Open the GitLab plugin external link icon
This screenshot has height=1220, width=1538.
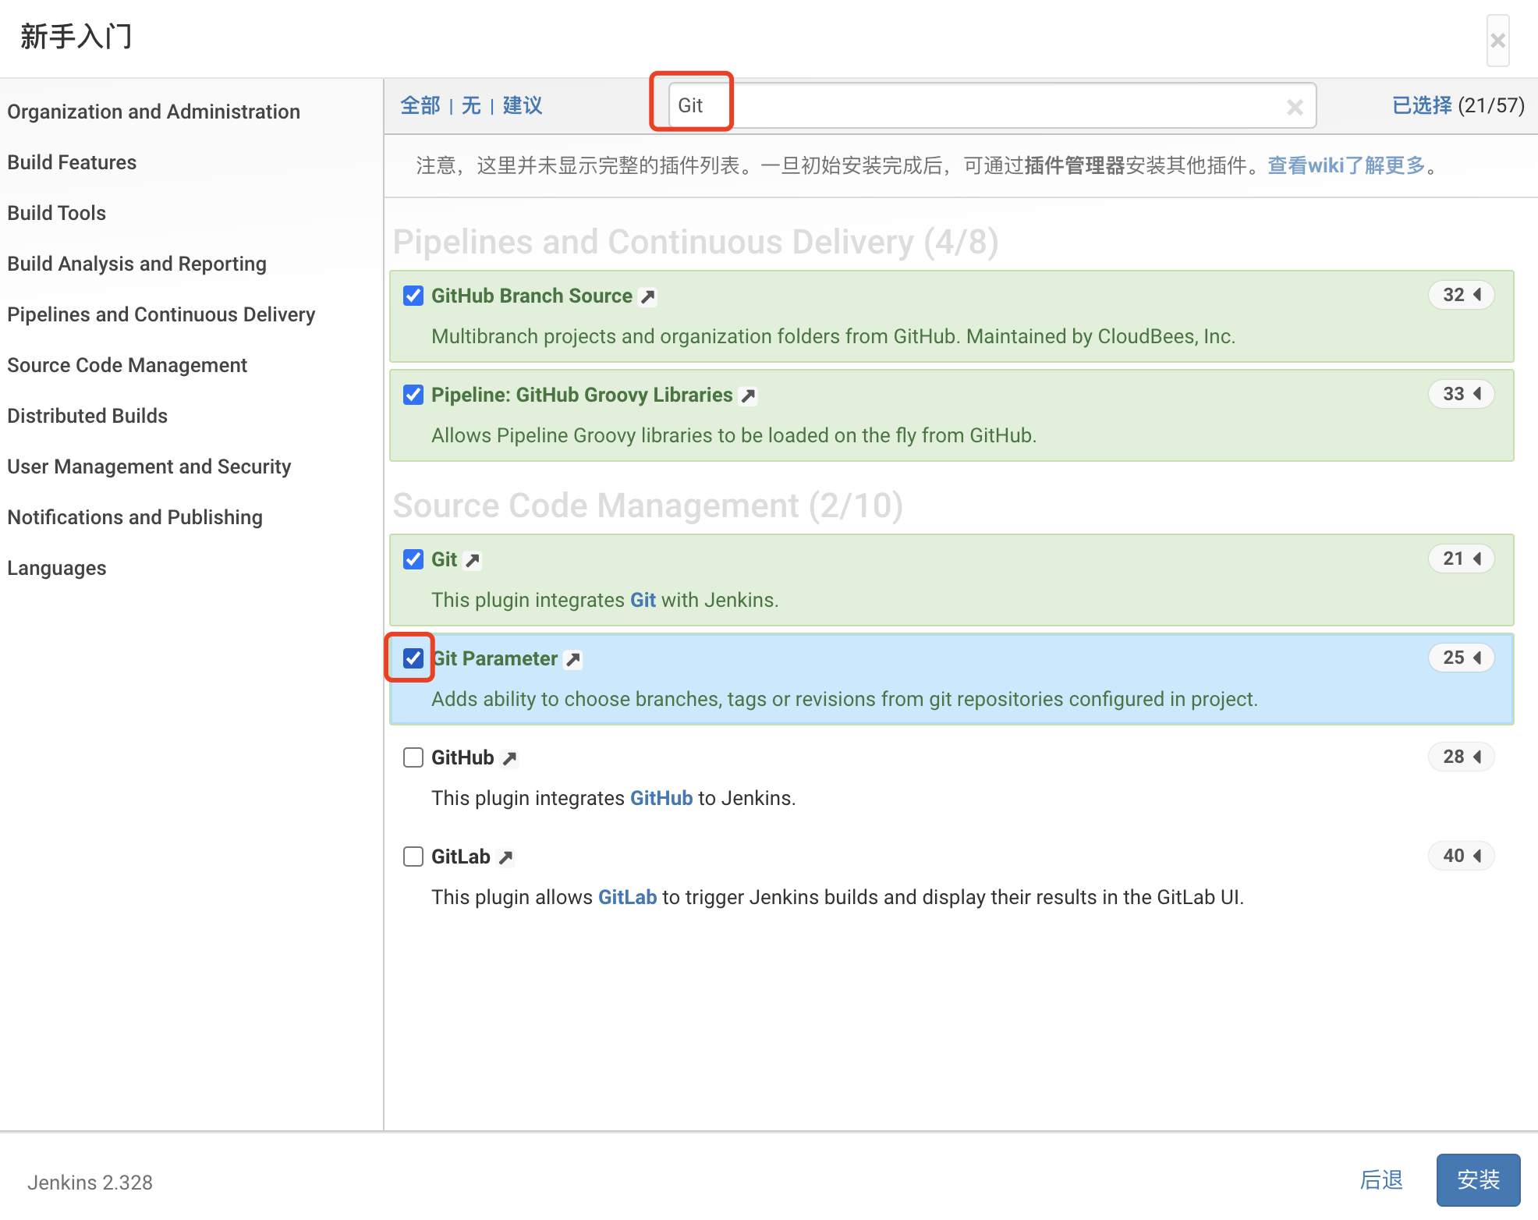tap(505, 858)
